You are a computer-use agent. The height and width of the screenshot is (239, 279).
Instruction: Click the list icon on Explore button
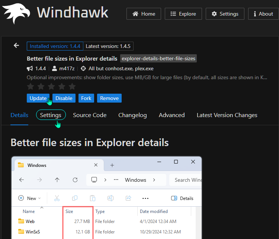tap(173, 14)
